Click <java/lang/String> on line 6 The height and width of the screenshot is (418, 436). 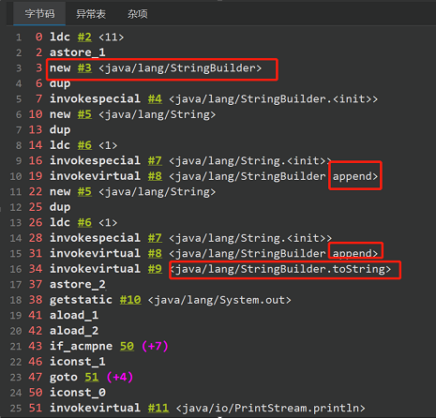(x=158, y=114)
